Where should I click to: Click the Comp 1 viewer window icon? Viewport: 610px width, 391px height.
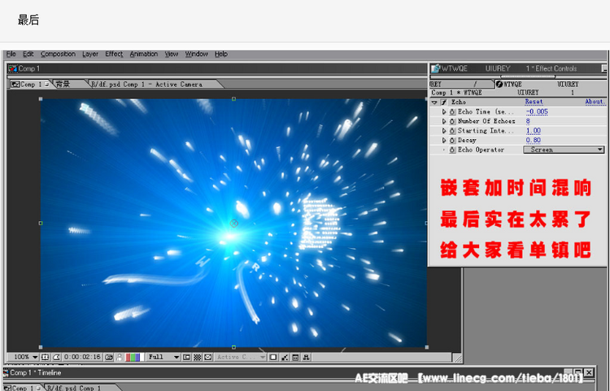coord(13,68)
